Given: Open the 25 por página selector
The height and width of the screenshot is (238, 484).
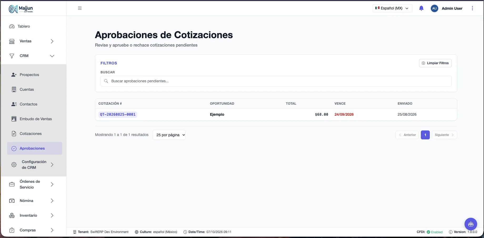Looking at the screenshot, I should pos(169,135).
